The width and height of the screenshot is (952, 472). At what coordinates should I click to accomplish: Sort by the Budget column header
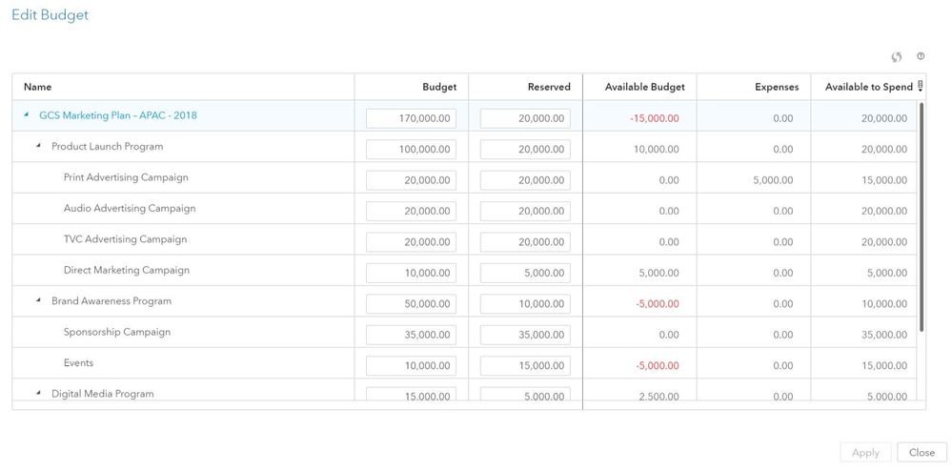point(439,87)
